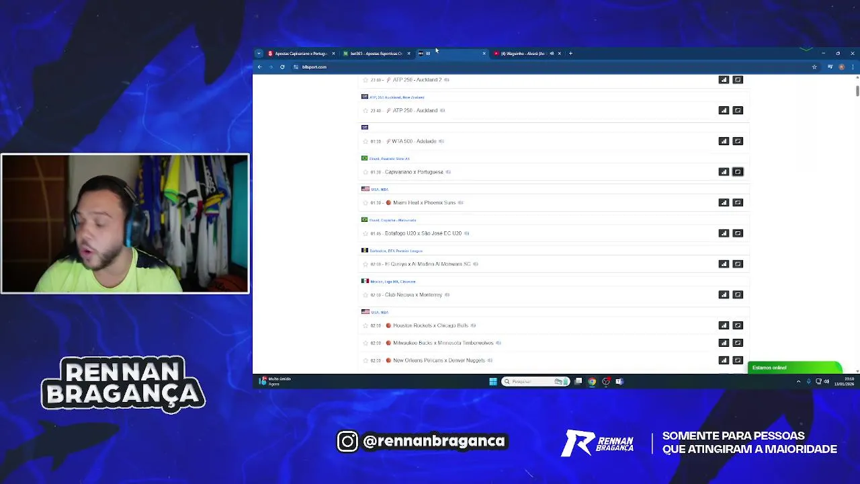Favorite New Orleans Pelicans x Denver Nuggets star
Image resolution: width=860 pixels, height=484 pixels.
365,360
